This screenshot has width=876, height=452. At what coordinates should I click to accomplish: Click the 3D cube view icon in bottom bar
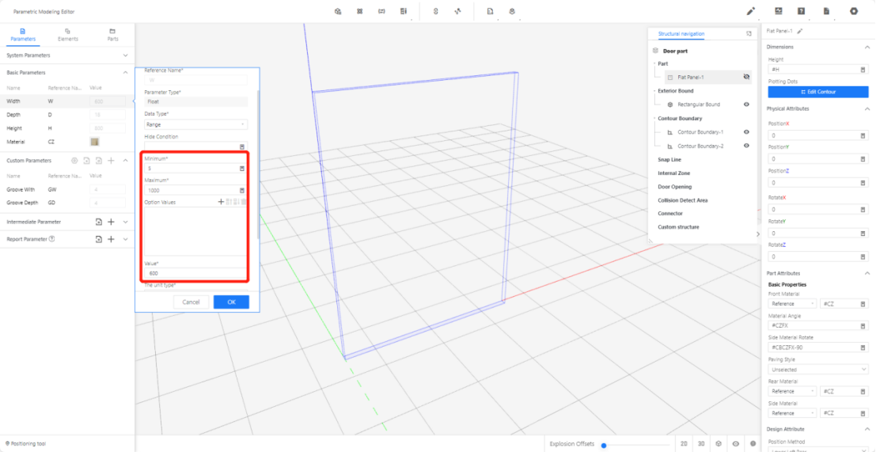[x=719, y=444]
